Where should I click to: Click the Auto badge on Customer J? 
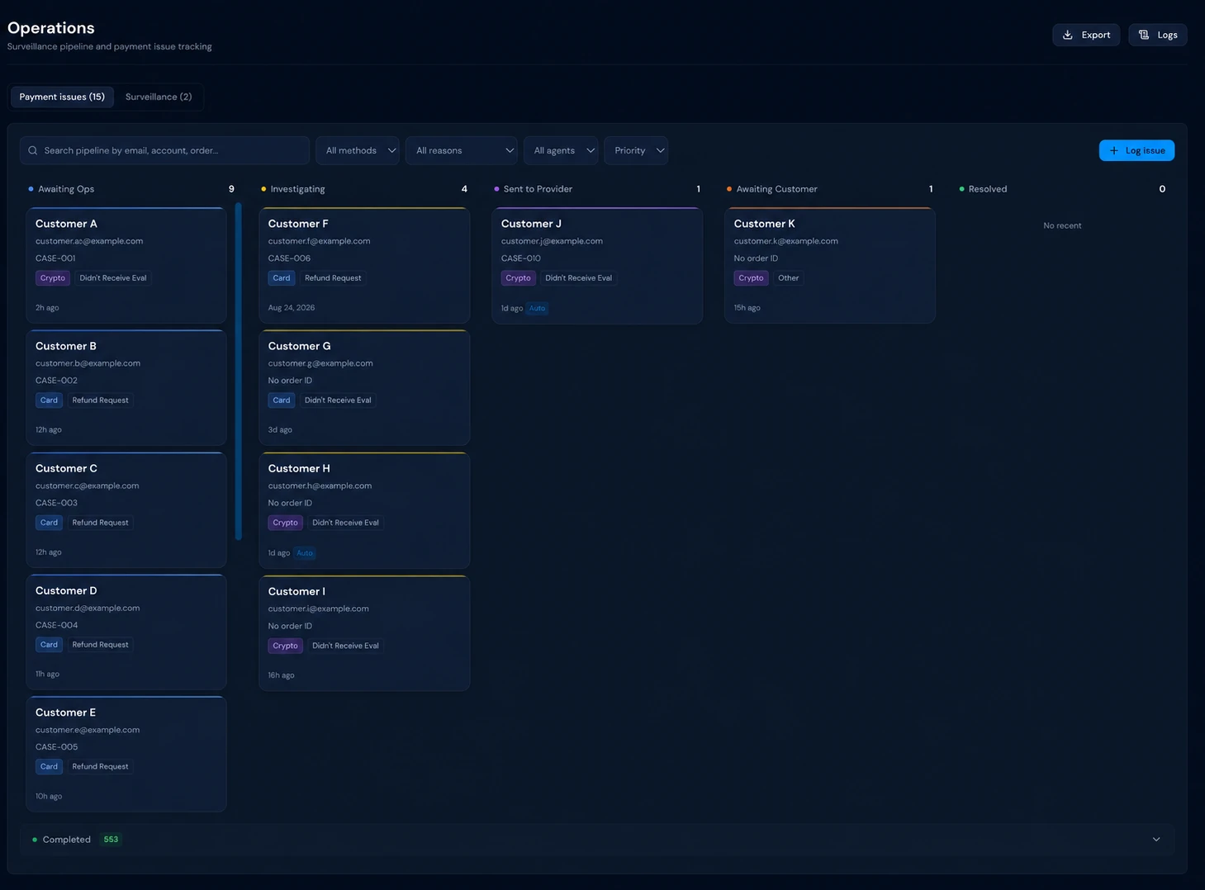coord(537,309)
